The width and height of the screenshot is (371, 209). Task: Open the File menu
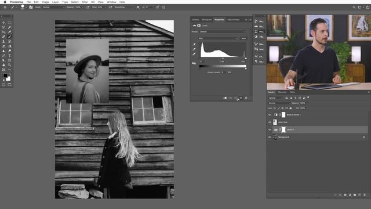click(28, 2)
